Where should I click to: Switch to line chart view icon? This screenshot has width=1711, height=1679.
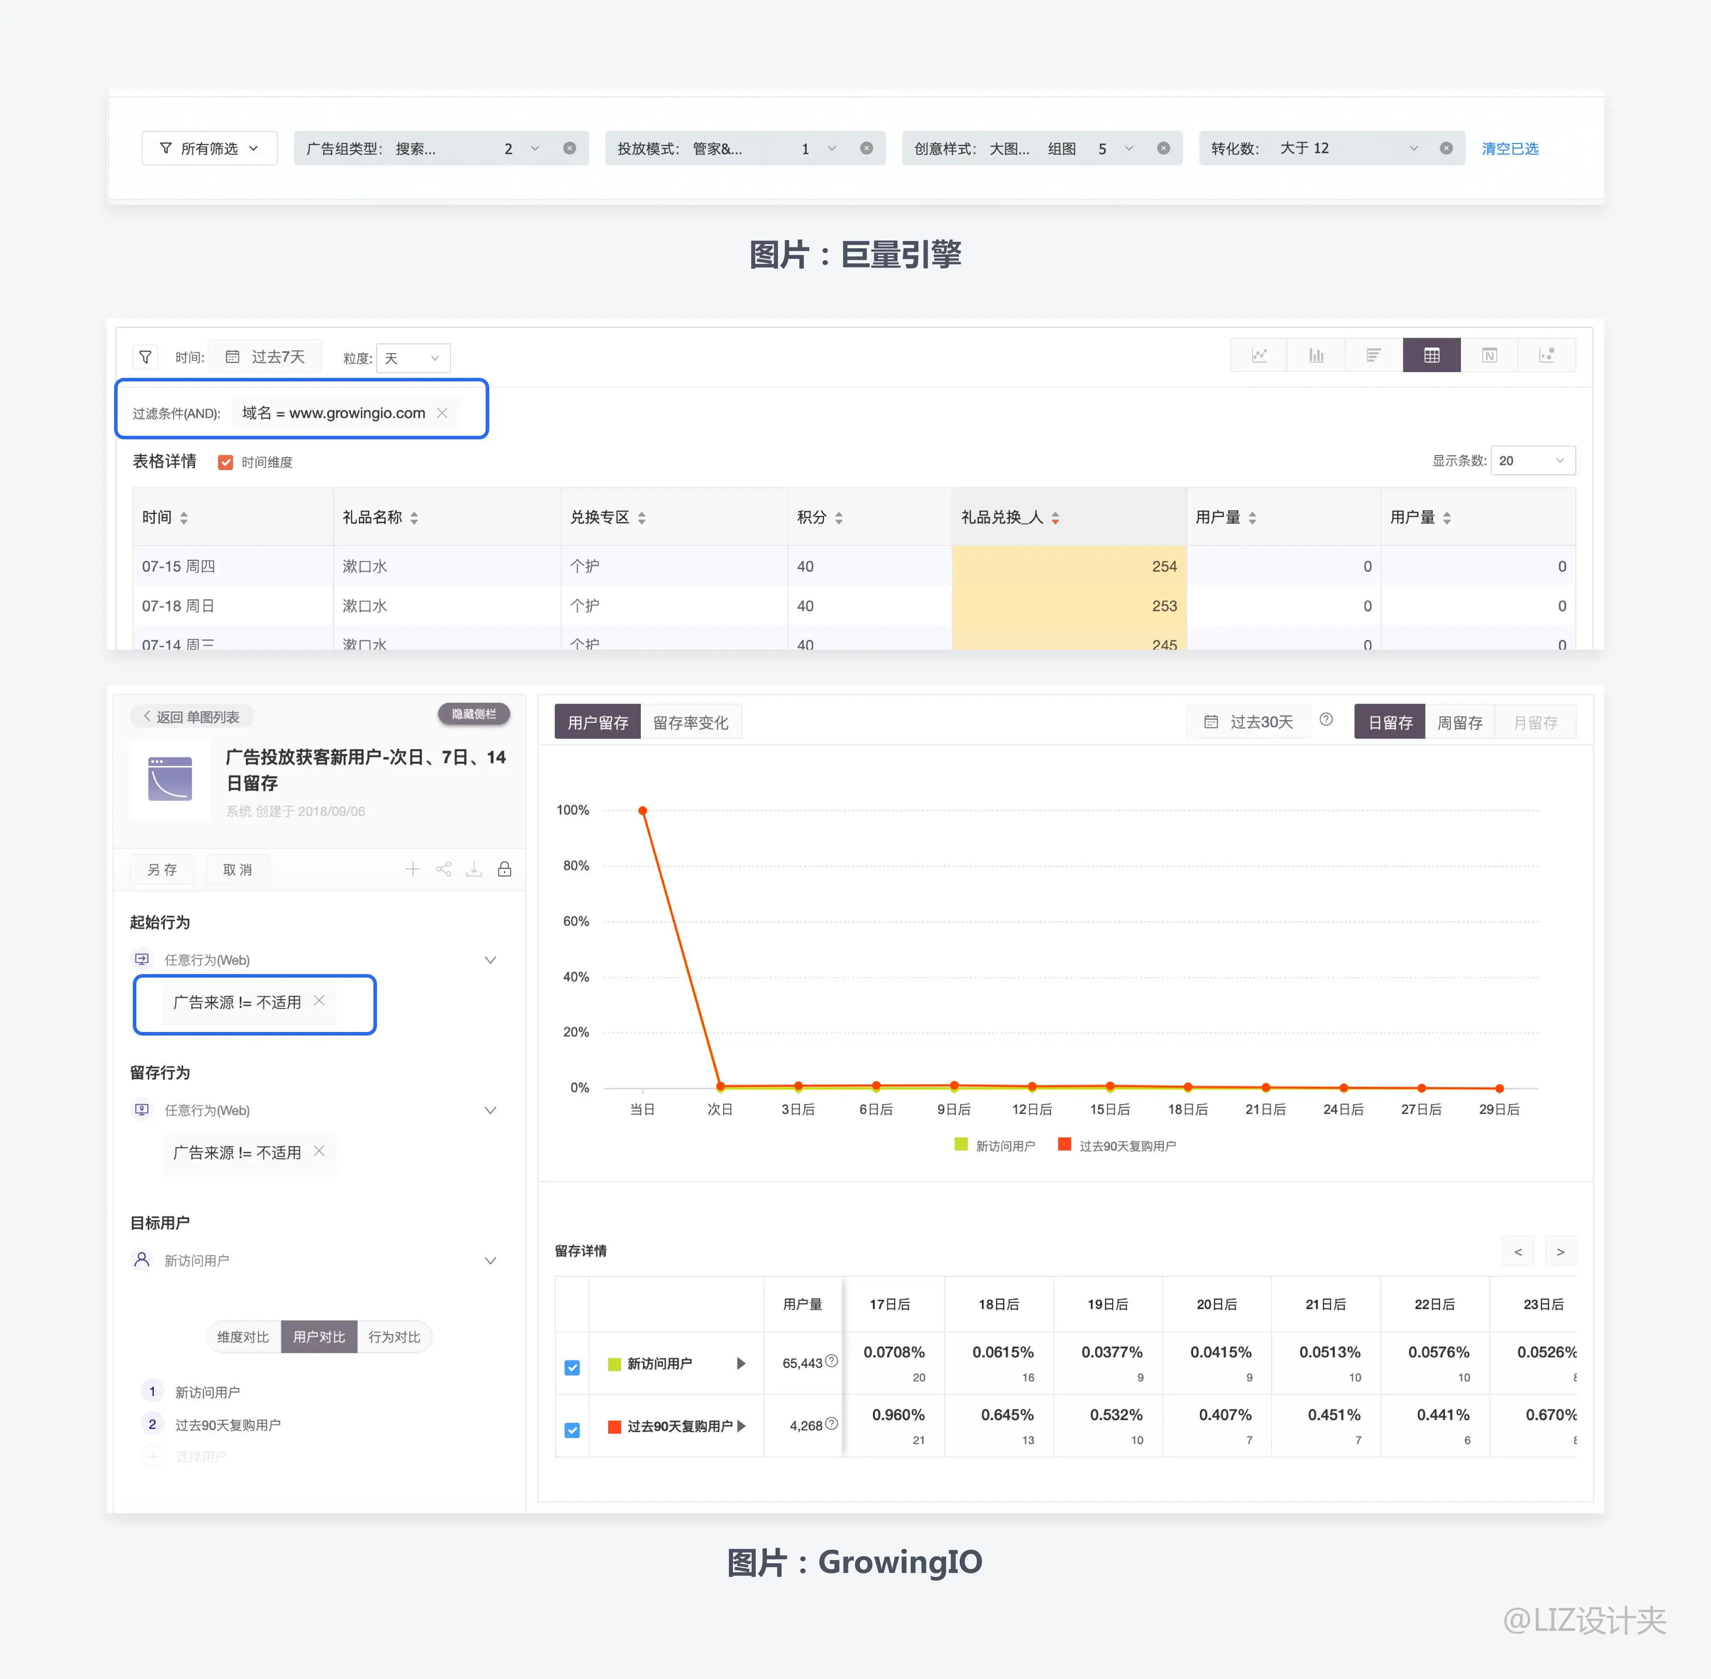[1259, 356]
